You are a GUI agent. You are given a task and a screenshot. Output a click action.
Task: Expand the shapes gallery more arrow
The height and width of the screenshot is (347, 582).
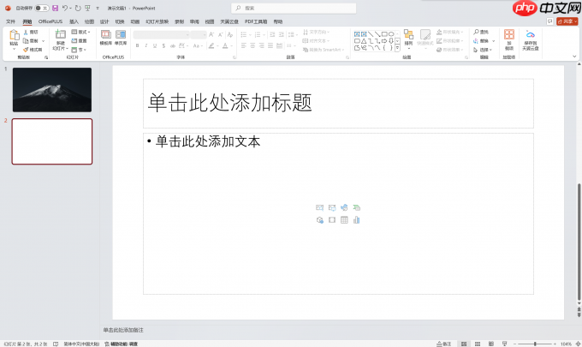[397, 48]
